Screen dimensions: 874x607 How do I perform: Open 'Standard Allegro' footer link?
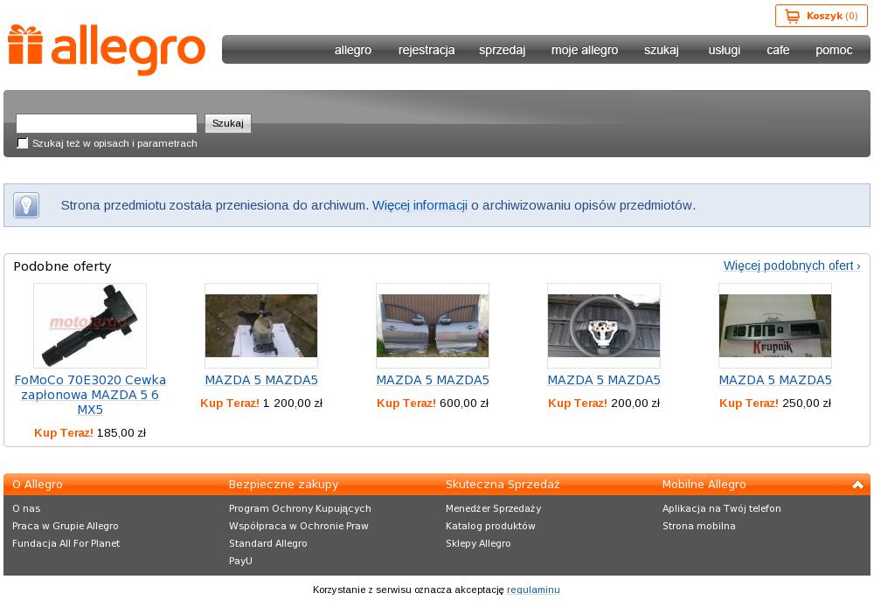pos(268,543)
